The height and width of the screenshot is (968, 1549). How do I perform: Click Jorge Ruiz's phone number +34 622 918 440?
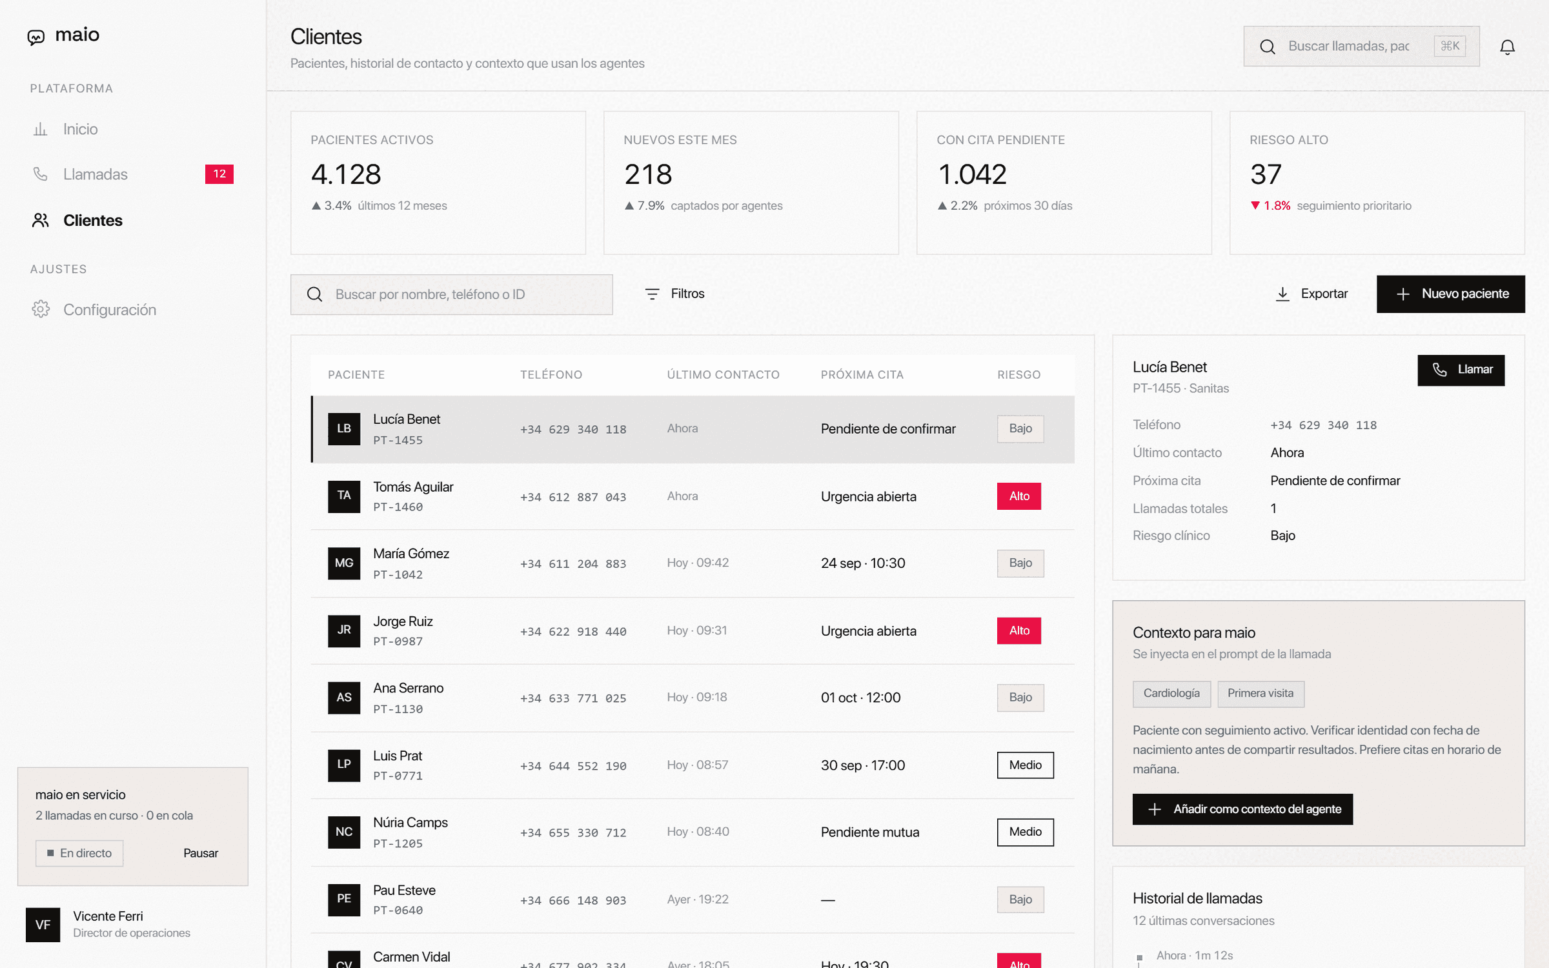point(573,632)
